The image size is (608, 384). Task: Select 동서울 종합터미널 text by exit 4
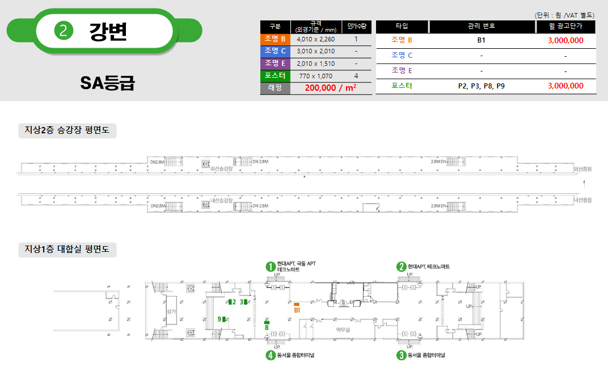[x=296, y=355]
